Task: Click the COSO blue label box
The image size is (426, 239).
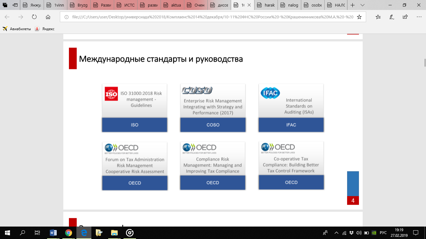Action: 213,125
